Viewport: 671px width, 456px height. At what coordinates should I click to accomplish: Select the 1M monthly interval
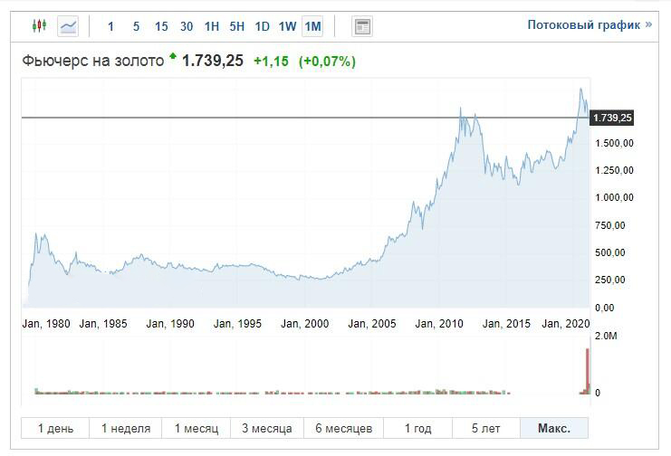(x=312, y=26)
